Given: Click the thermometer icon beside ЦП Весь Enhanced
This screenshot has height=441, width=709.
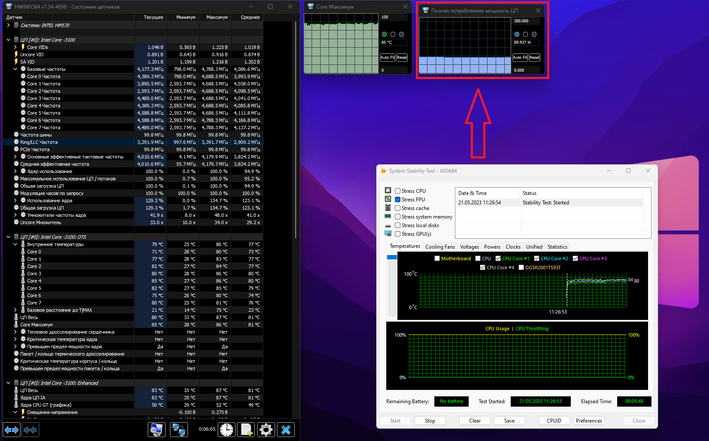Looking at the screenshot, I should 16,390.
